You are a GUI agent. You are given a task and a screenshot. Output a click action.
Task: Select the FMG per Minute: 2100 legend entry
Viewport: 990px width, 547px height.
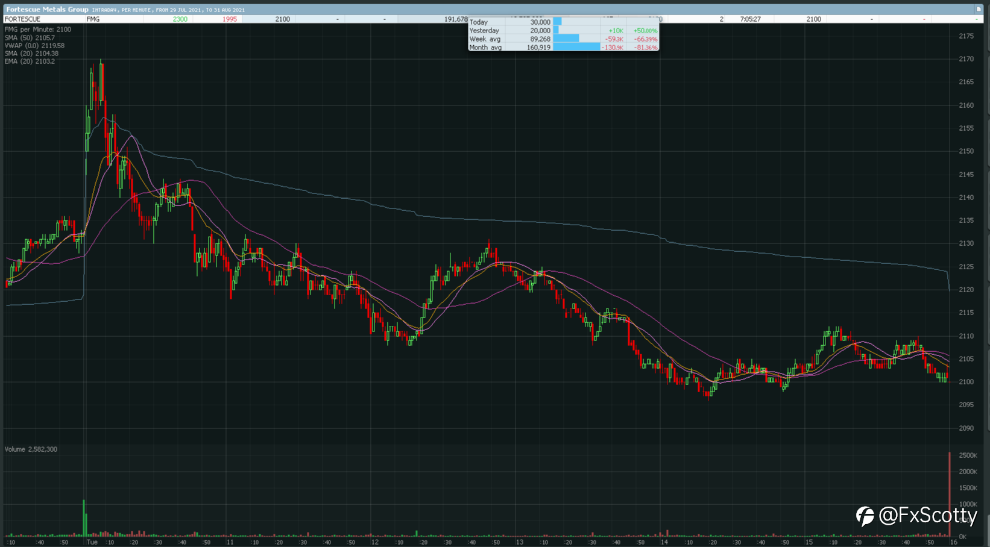(x=38, y=30)
